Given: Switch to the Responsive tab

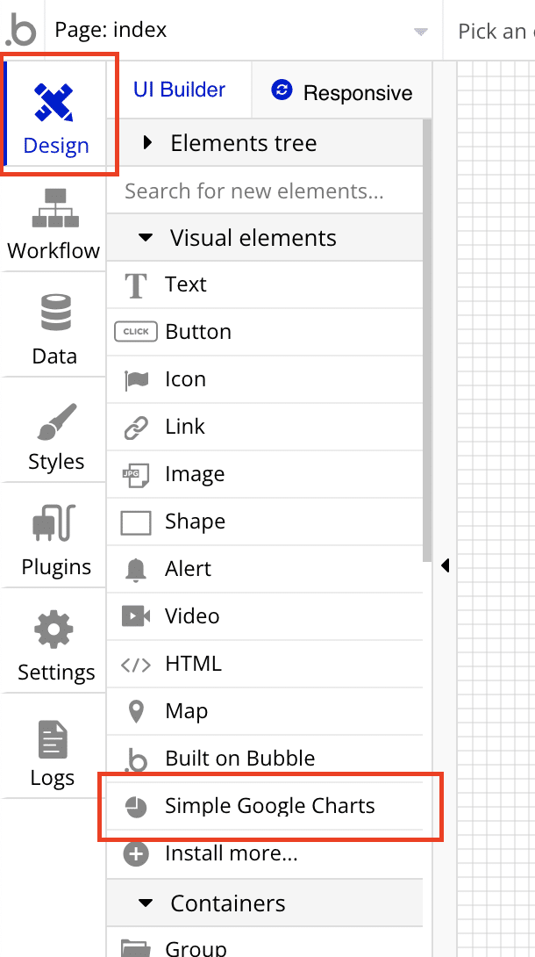Looking at the screenshot, I should 342,90.
